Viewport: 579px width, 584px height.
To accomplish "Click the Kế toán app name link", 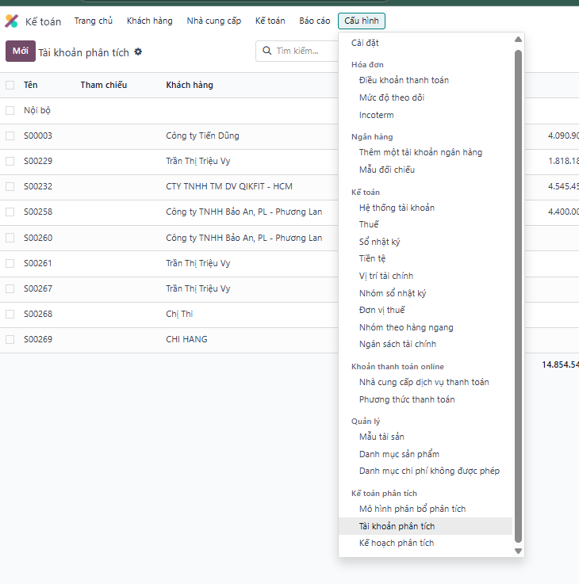I will tap(43, 21).
